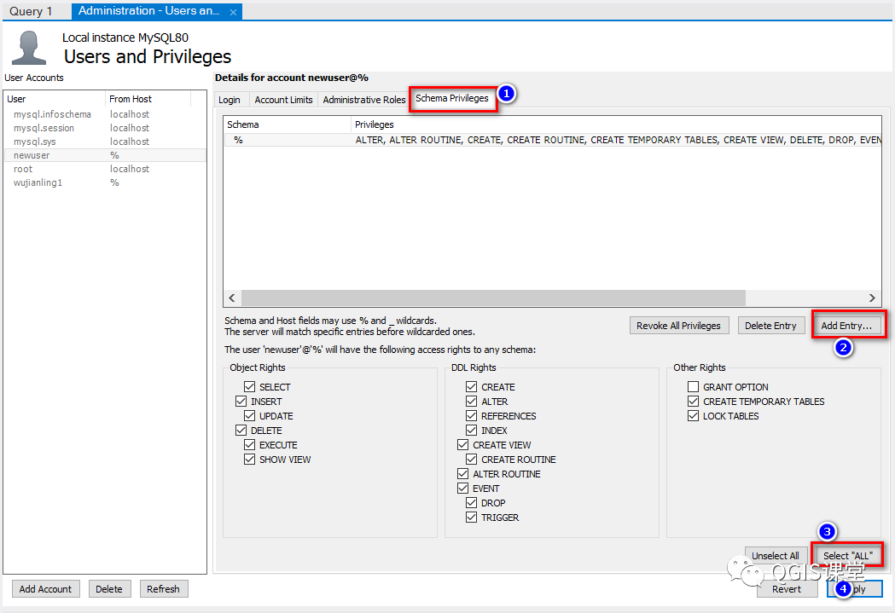Click the User column header
This screenshot has width=895, height=613.
pyautogui.click(x=55, y=99)
